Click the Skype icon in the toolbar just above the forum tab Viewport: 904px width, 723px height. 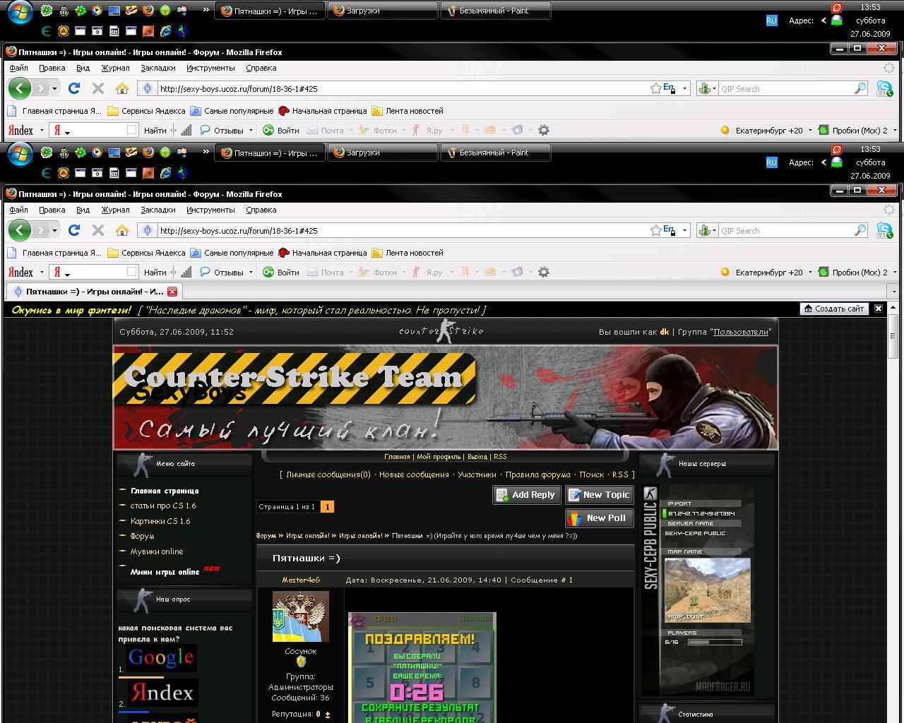click(884, 230)
